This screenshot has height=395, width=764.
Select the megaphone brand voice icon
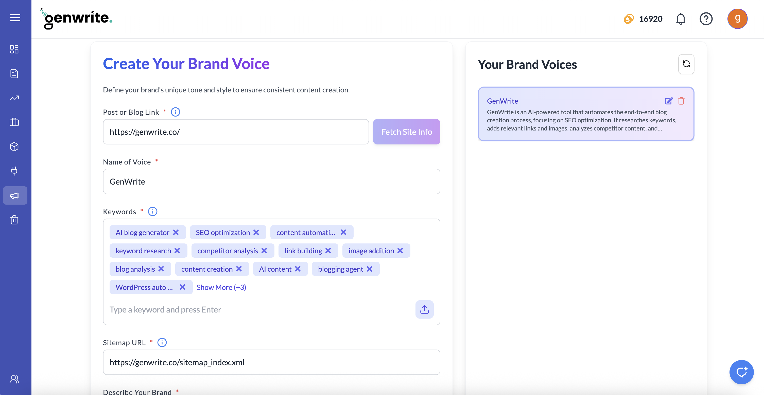click(x=15, y=195)
